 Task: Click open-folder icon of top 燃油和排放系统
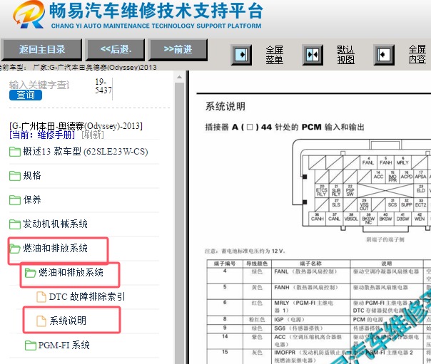pos(15,248)
